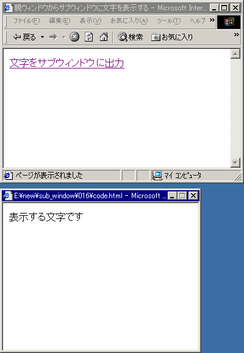Click the forward arrow icon
This screenshot has height=353, width=244.
tap(53, 37)
